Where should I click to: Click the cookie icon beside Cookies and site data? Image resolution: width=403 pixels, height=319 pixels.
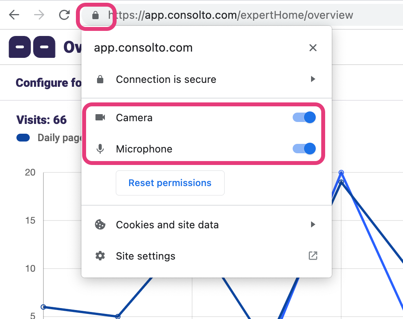click(x=101, y=224)
